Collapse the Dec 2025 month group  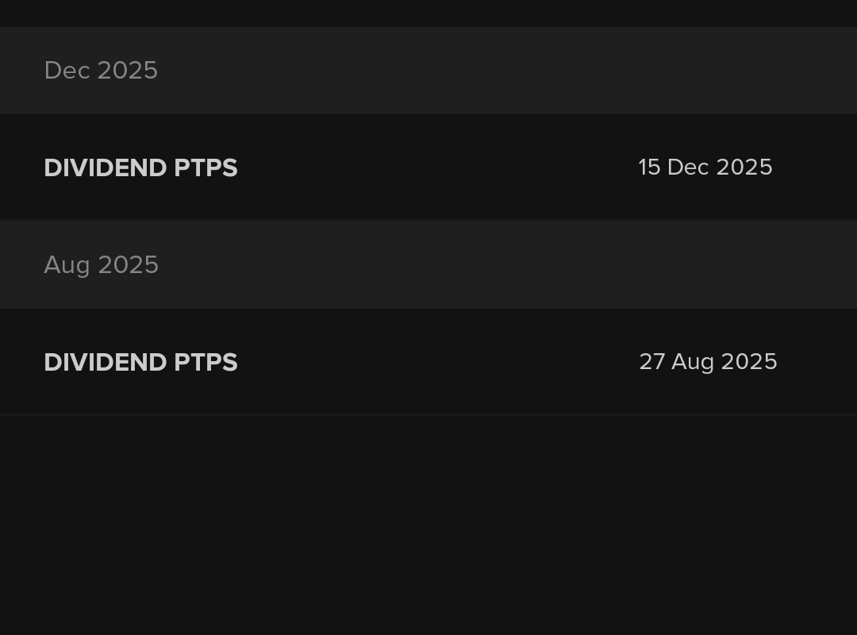[x=428, y=71]
